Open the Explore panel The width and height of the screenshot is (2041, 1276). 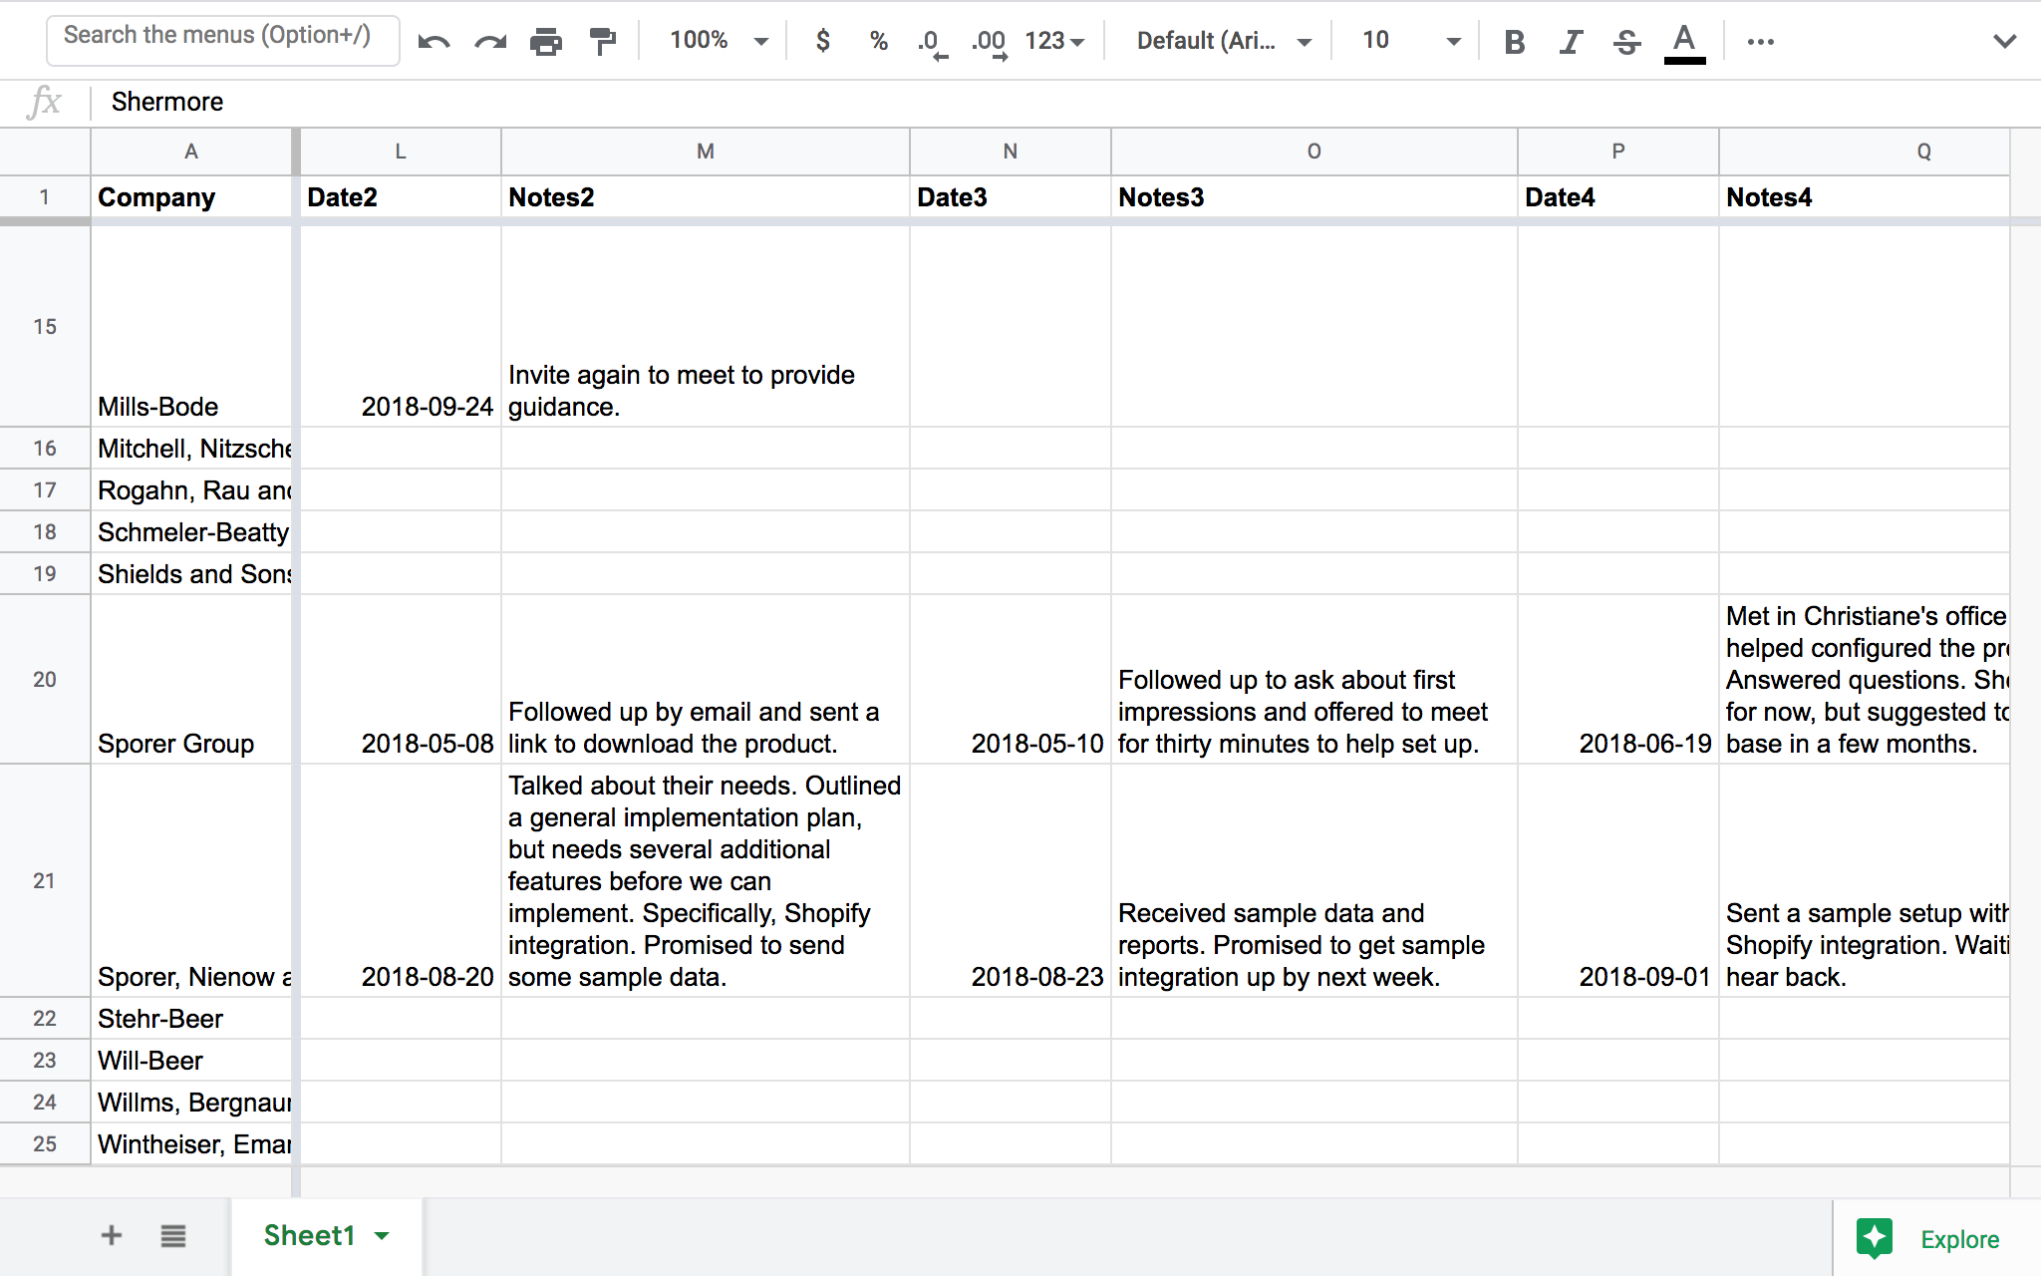coord(1931,1238)
